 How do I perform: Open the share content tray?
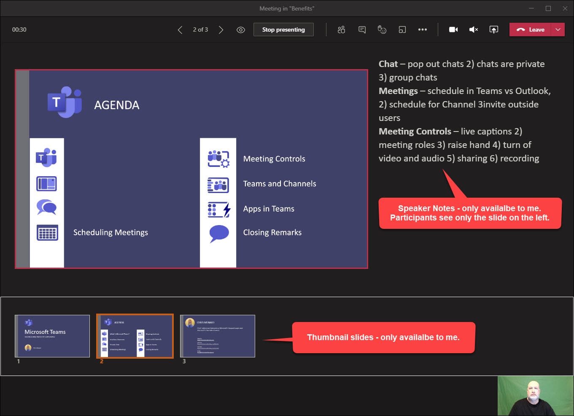coord(493,30)
